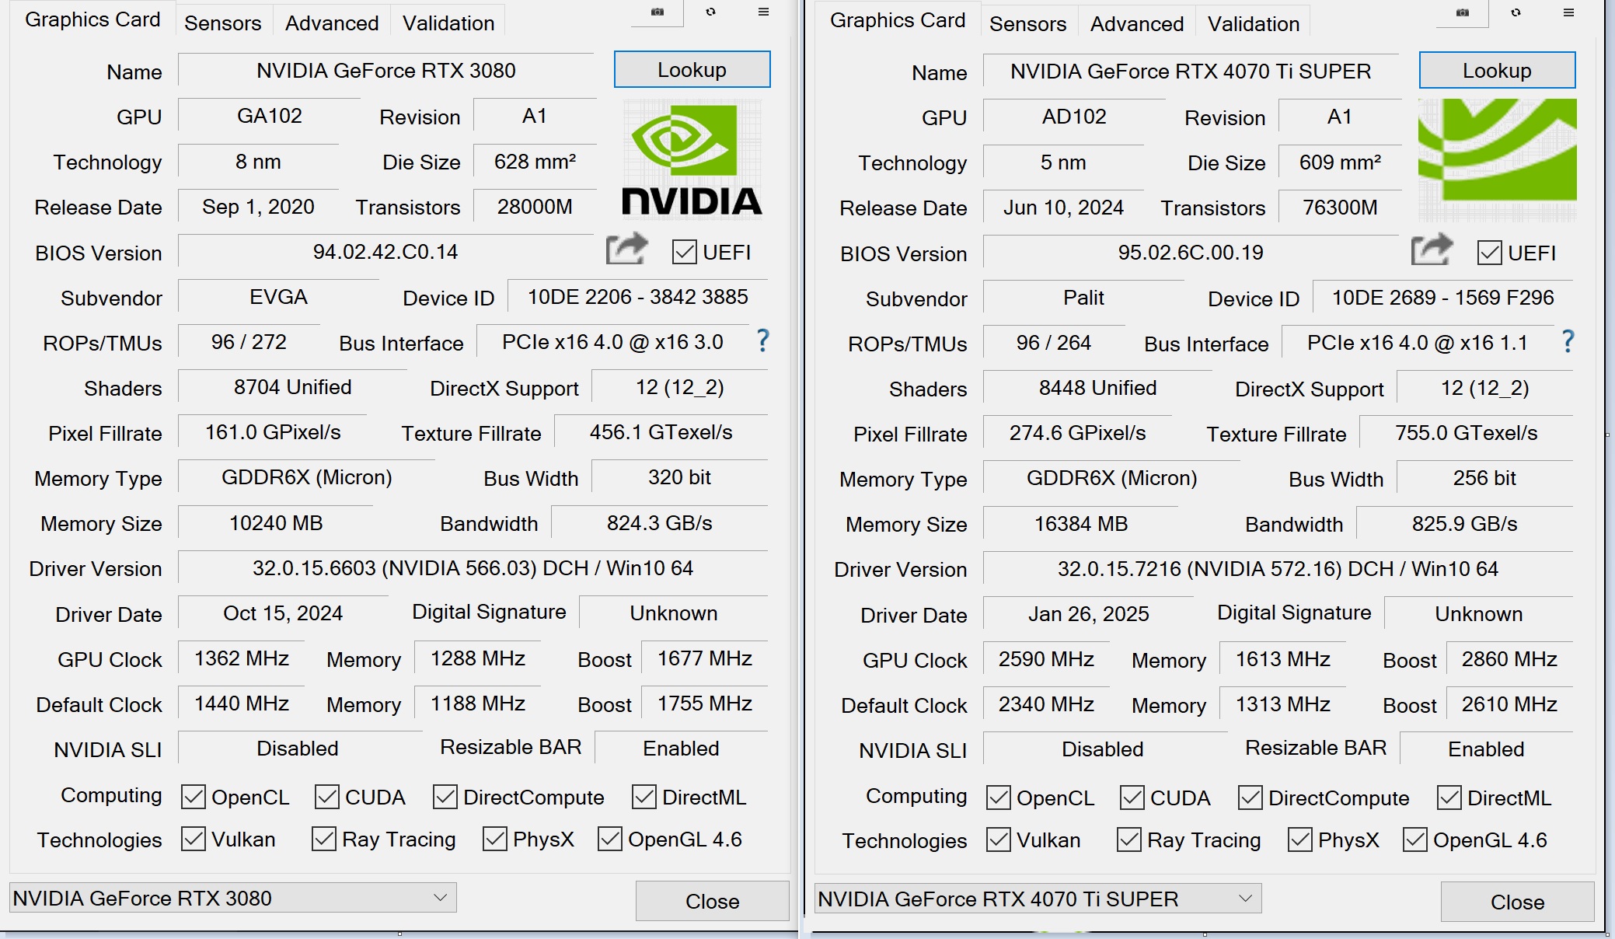Open hamburger menu in RTX 3080 window
The image size is (1615, 939).
(763, 12)
